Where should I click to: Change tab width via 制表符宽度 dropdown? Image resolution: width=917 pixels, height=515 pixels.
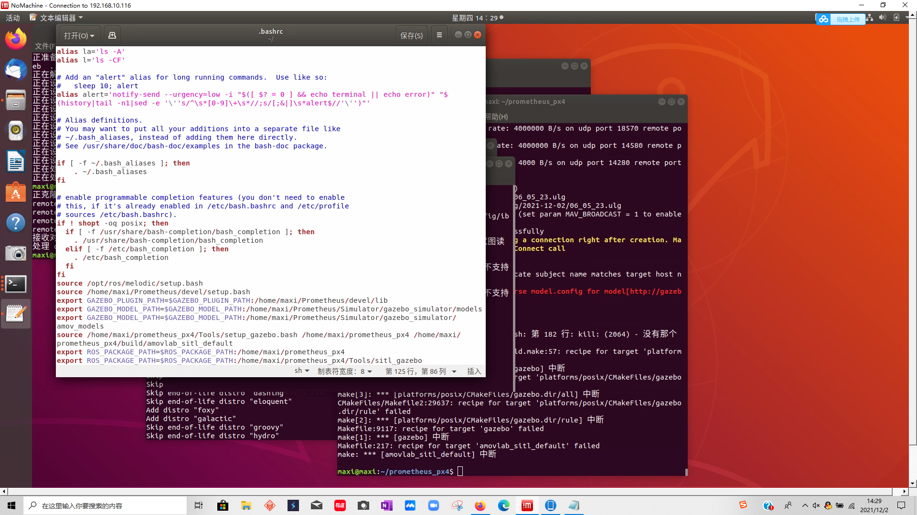pyautogui.click(x=345, y=371)
